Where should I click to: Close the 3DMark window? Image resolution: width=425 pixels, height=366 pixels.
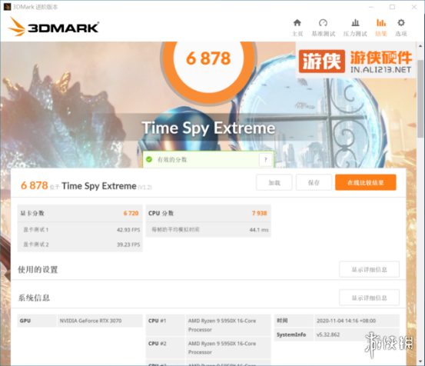[x=414, y=7]
